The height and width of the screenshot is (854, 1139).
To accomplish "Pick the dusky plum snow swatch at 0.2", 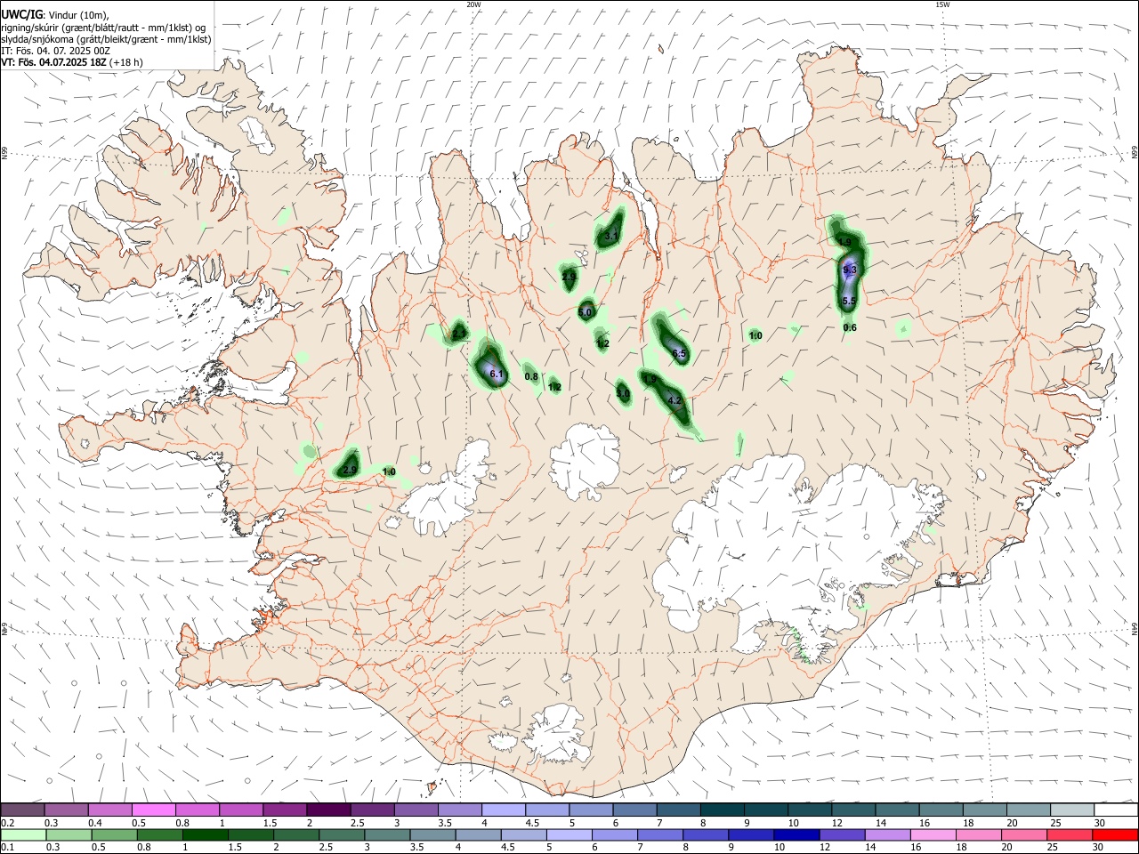I will [23, 810].
